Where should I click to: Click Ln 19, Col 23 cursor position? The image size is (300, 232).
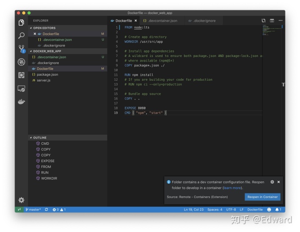pyautogui.click(x=194, y=210)
